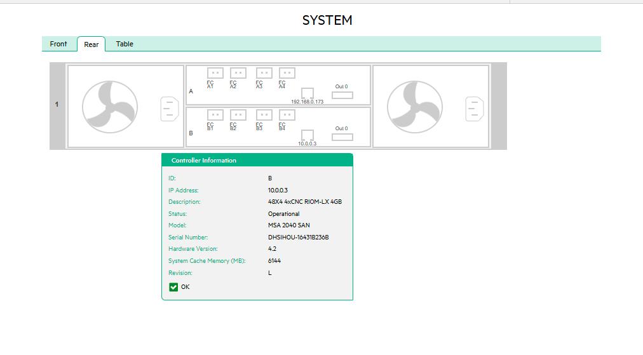Click model value MSA 2040 SAN
This screenshot has height=355, width=643.
click(x=288, y=225)
